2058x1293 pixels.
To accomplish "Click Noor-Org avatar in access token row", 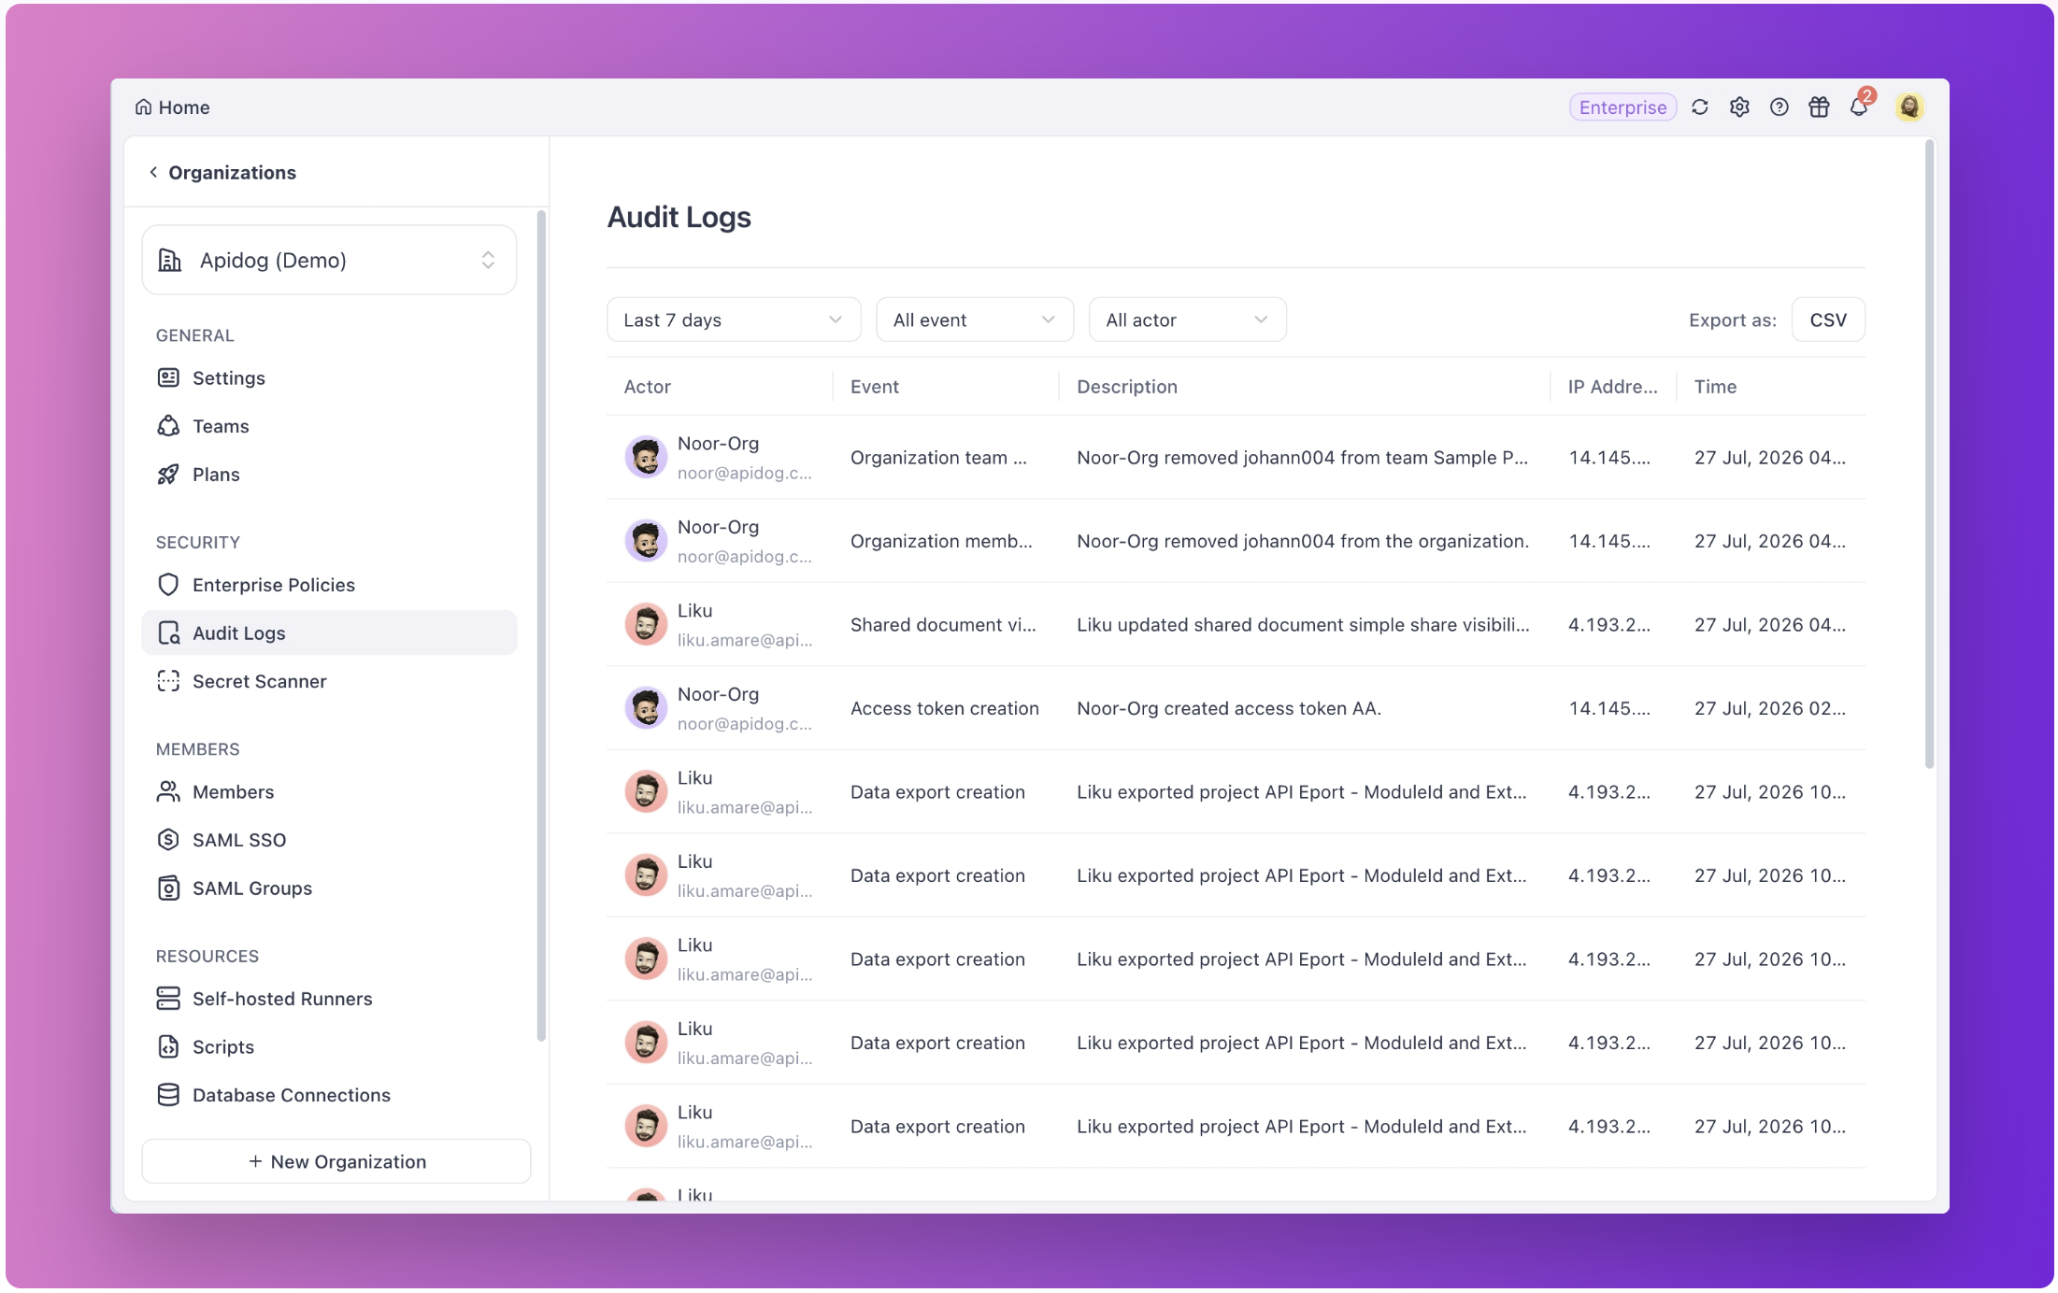I will tap(646, 708).
